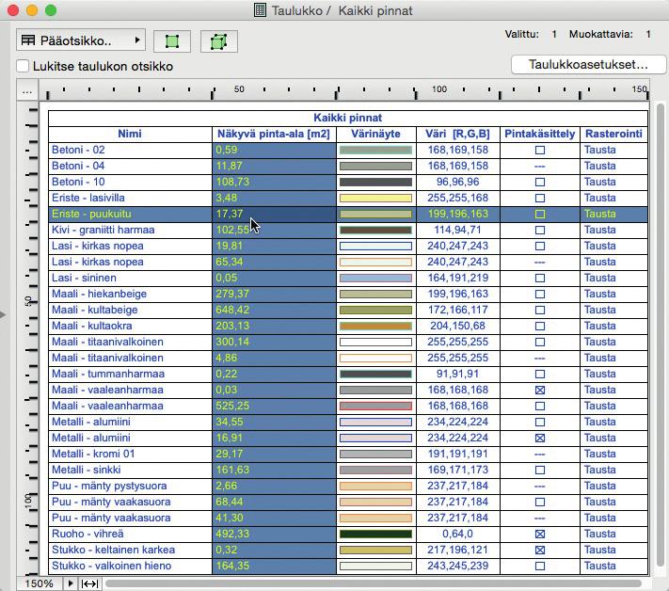This screenshot has width=669, height=591.
Task: Click the area value 525,25
Action: coord(232,407)
